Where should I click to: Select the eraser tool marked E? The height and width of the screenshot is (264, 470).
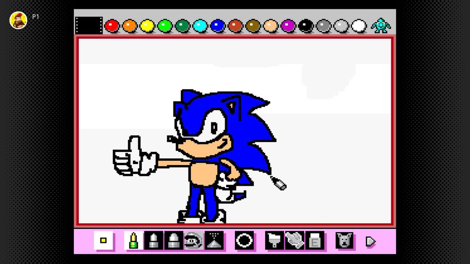tap(315, 241)
